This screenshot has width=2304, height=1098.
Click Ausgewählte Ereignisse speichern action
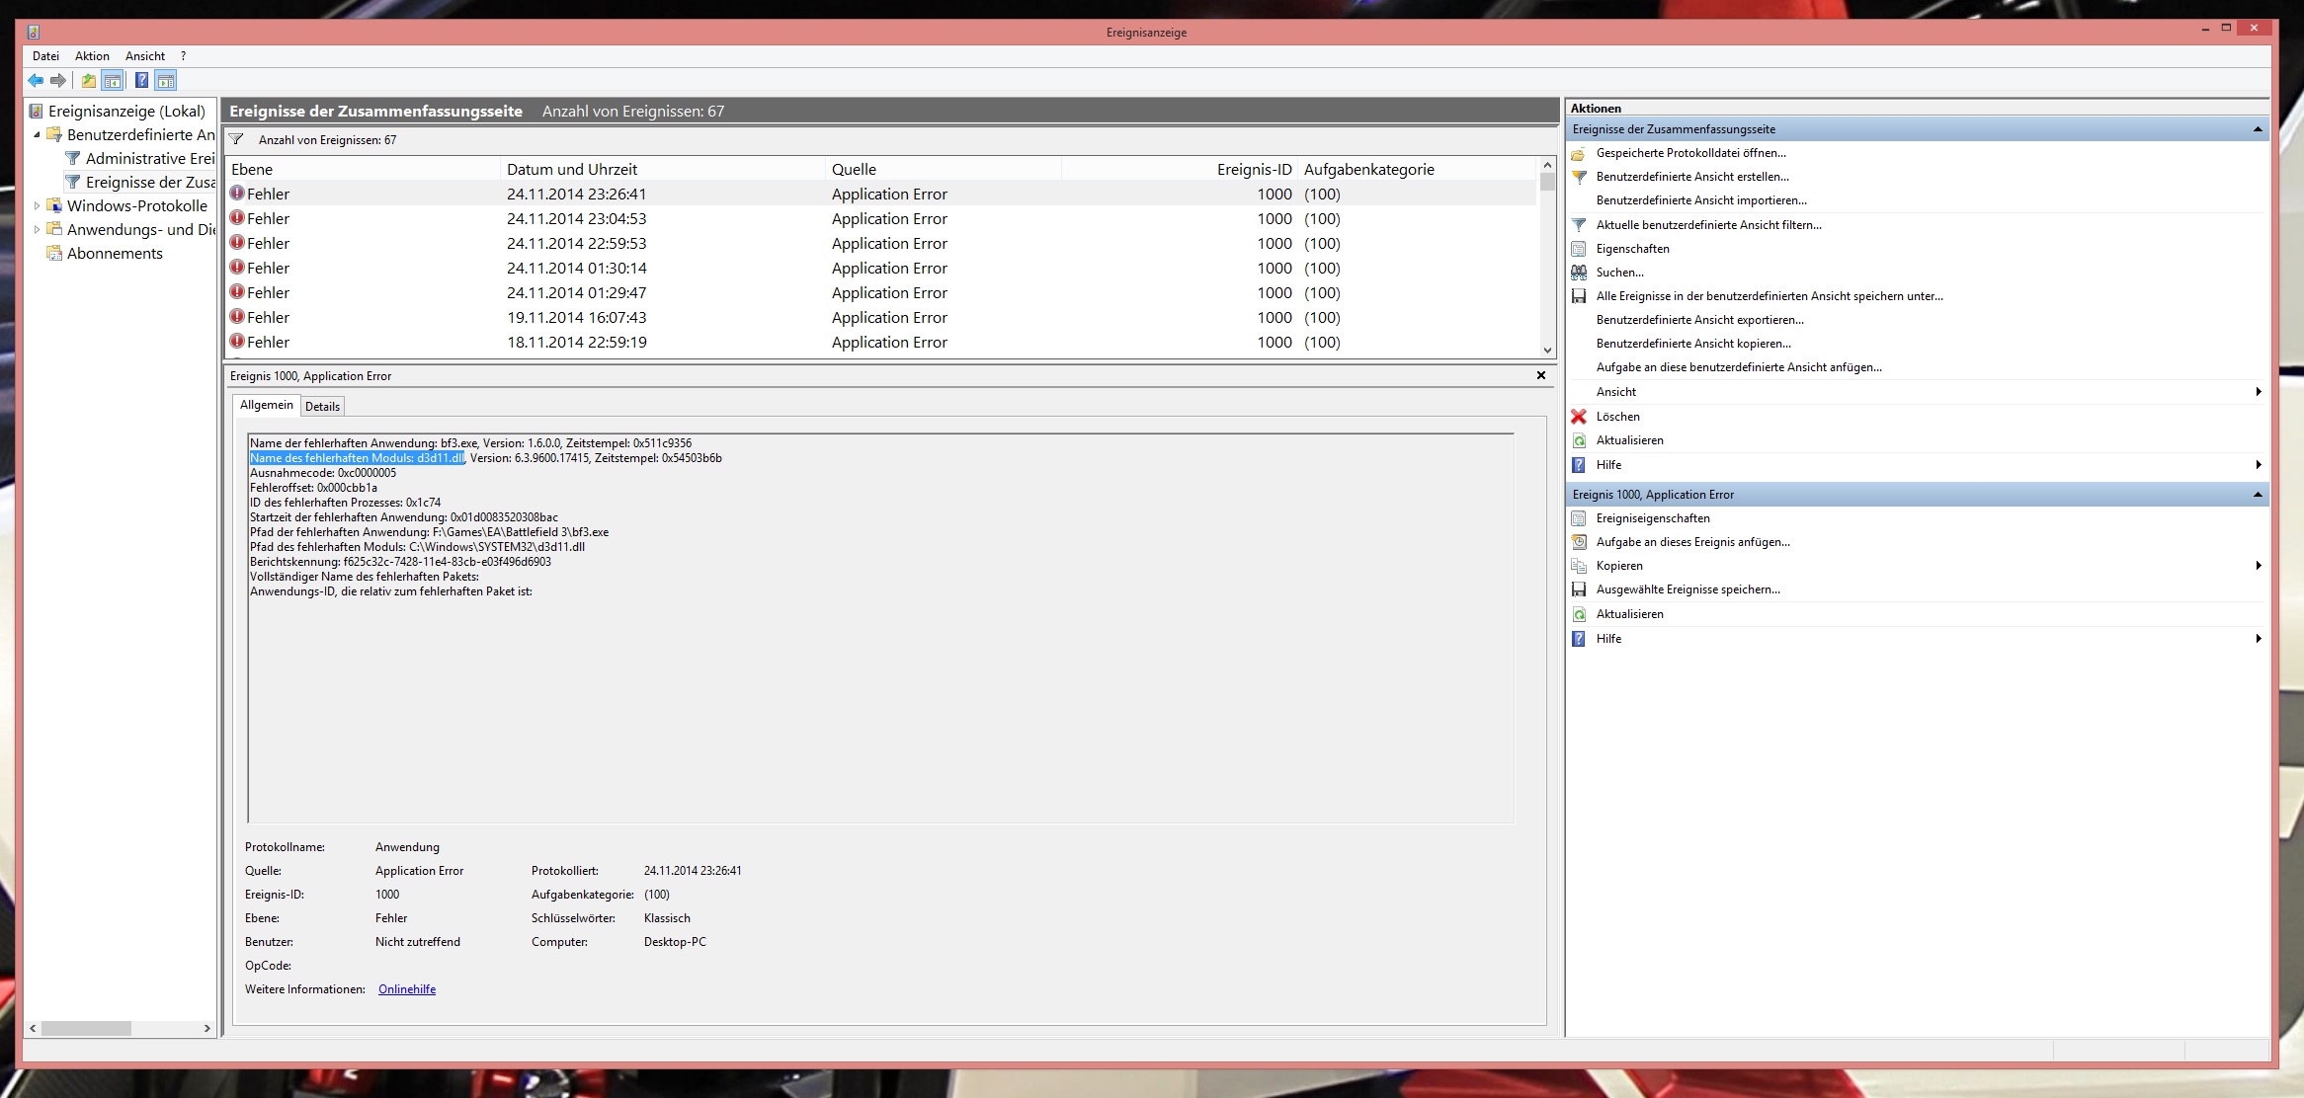coord(1687,589)
